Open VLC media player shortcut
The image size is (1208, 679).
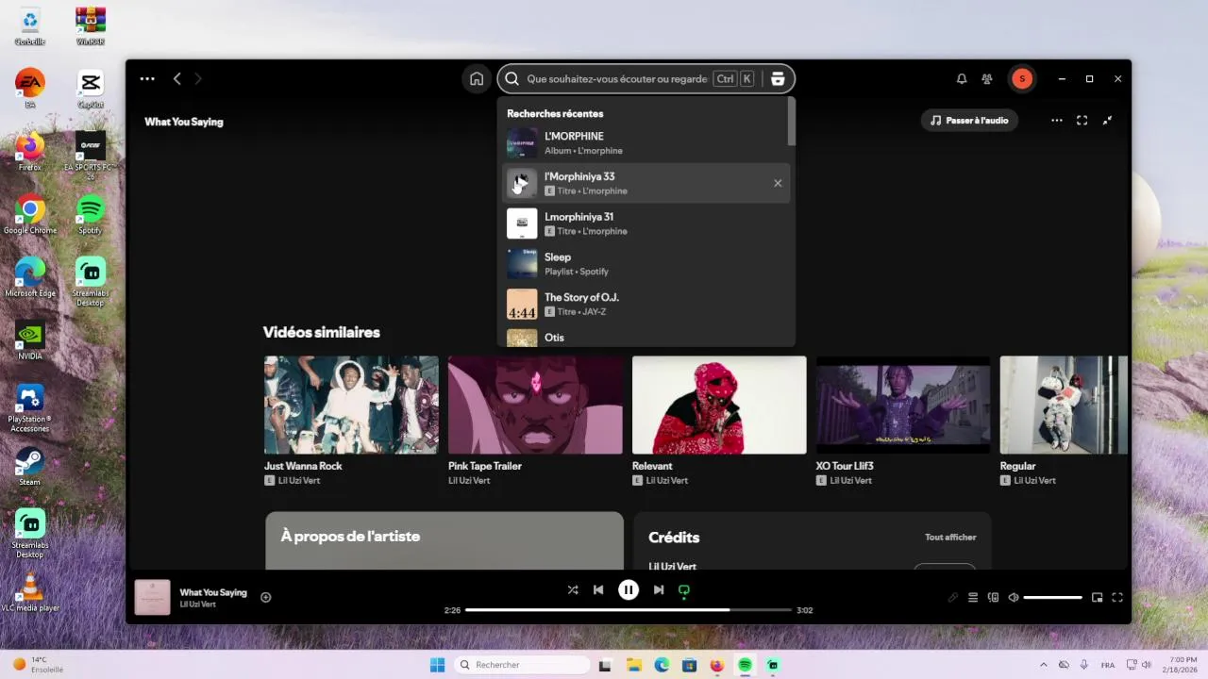tap(30, 592)
